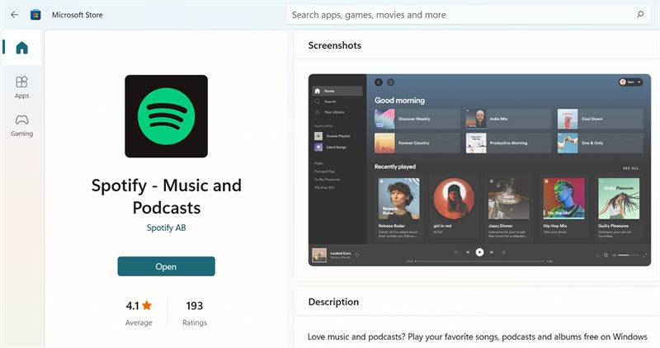Viewport: 660px width, 348px height.
Task: Click the Good morning heading in screenshot
Action: (399, 100)
